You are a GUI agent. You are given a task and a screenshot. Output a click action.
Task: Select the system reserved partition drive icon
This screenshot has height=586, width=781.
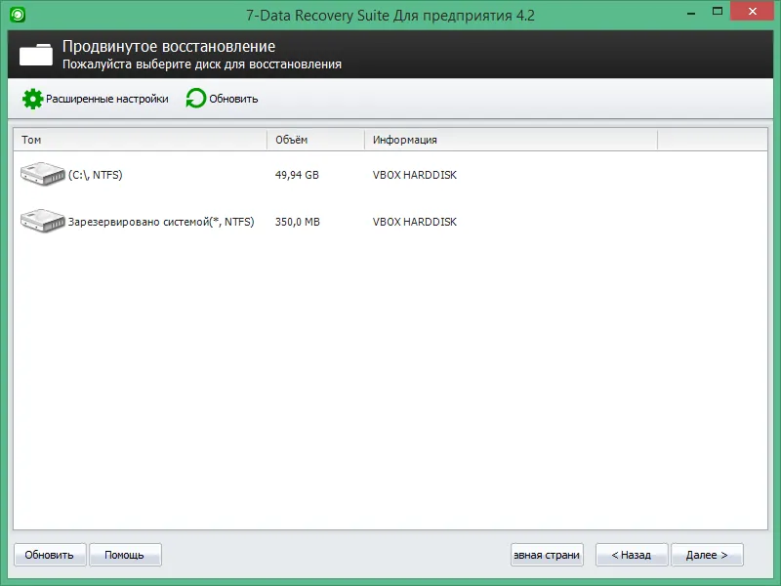[x=43, y=221]
